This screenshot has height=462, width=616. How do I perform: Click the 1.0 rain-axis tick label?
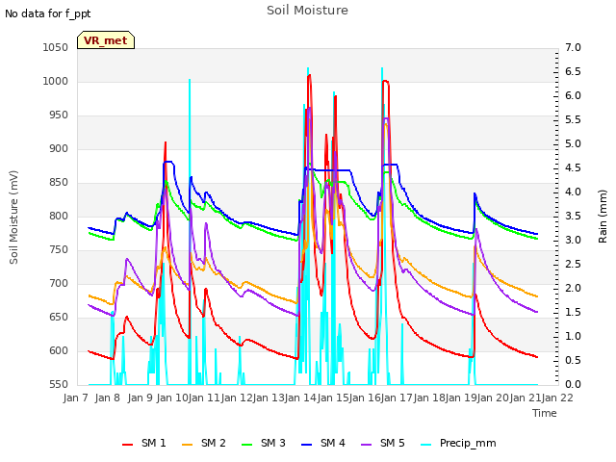[574, 336]
